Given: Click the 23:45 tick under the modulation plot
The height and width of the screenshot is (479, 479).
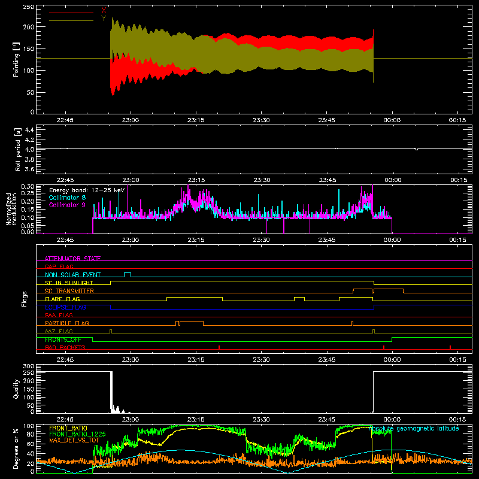Looking at the screenshot, I should tap(327, 240).
